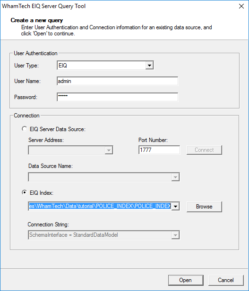This screenshot has height=291, width=249.
Task: Click the Connect button
Action: click(x=204, y=150)
